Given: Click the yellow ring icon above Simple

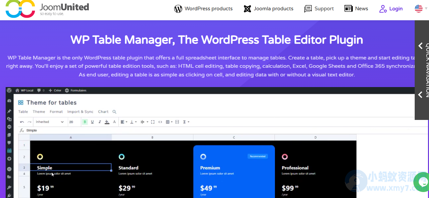Looking at the screenshot, I should tap(40, 157).
